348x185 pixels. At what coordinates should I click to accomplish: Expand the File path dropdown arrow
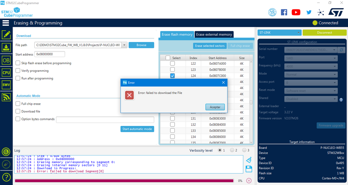pyautogui.click(x=124, y=45)
